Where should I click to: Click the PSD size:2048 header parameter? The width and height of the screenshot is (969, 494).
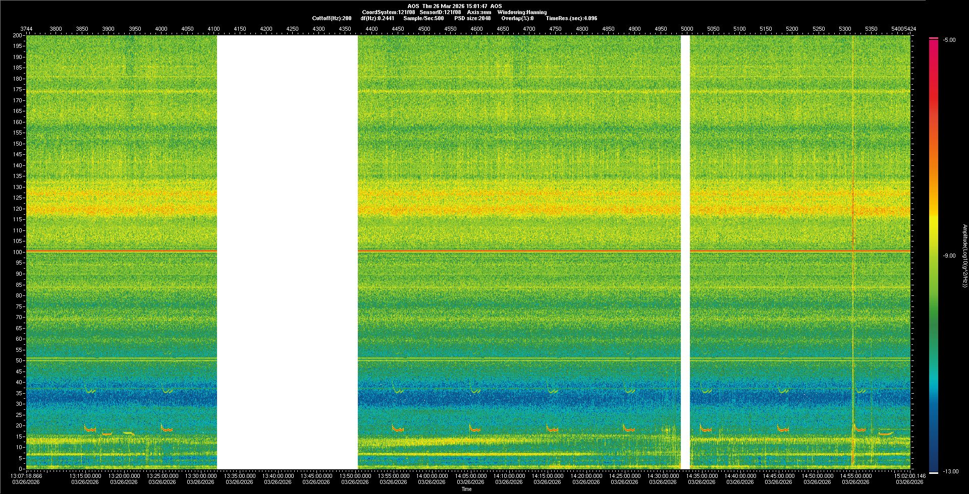click(472, 19)
